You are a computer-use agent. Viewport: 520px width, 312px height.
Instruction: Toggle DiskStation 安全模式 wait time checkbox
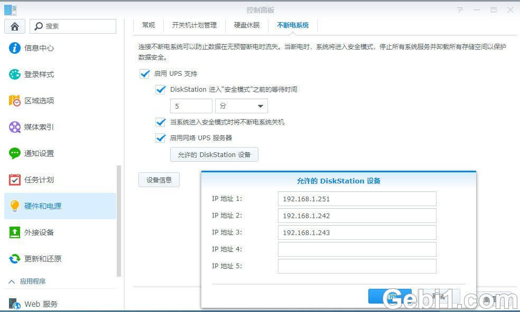tap(161, 90)
